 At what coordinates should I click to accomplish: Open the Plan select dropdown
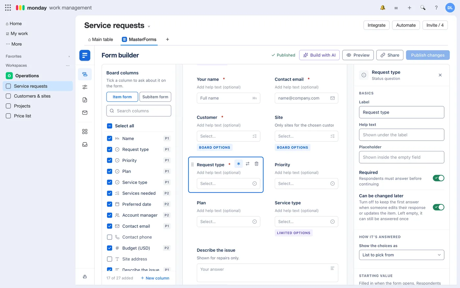[228, 222]
